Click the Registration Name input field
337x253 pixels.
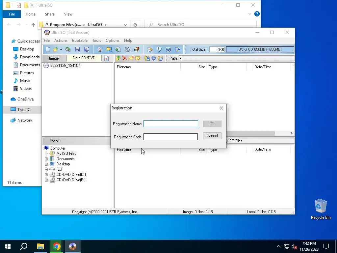pos(171,124)
